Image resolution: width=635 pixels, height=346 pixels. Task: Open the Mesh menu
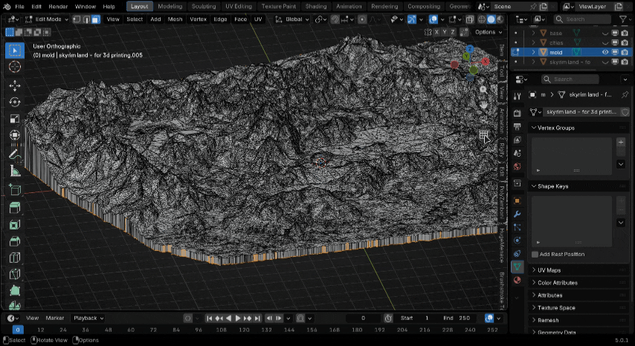point(175,19)
